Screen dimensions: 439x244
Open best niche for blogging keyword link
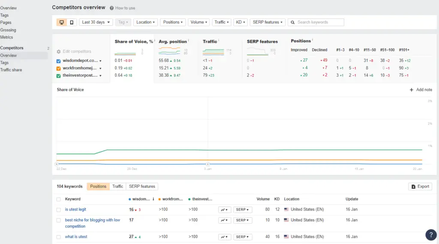[x=93, y=223]
